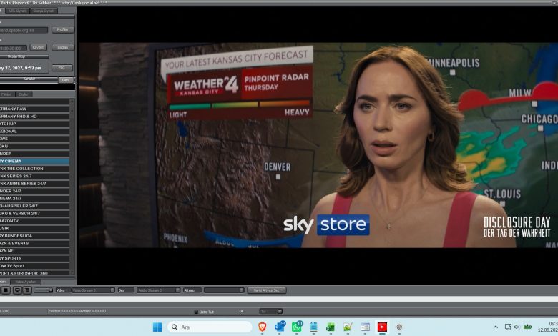The image size is (558, 336).
Task: Select the THE COLLECTION category
Action: tap(34, 169)
